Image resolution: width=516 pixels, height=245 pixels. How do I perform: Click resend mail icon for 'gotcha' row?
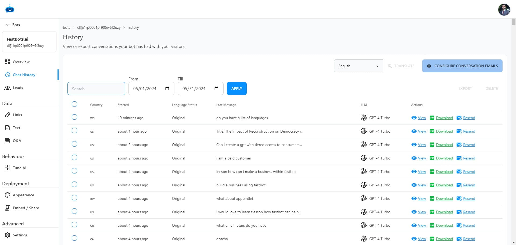pos(459,239)
